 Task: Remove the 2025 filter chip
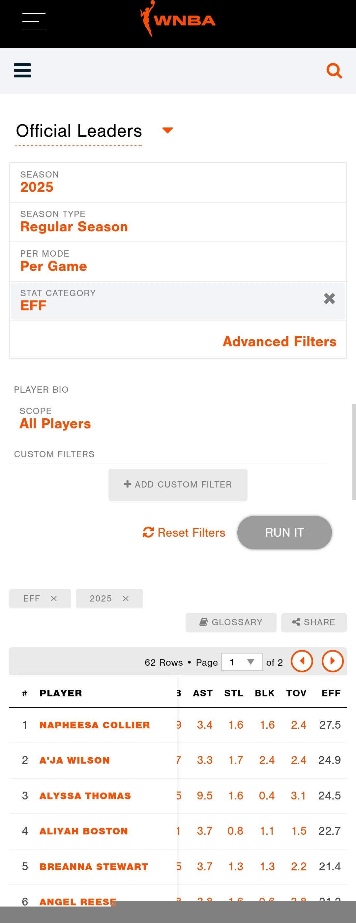pyautogui.click(x=126, y=599)
